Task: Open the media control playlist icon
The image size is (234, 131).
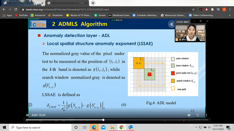Action: pos(218,10)
